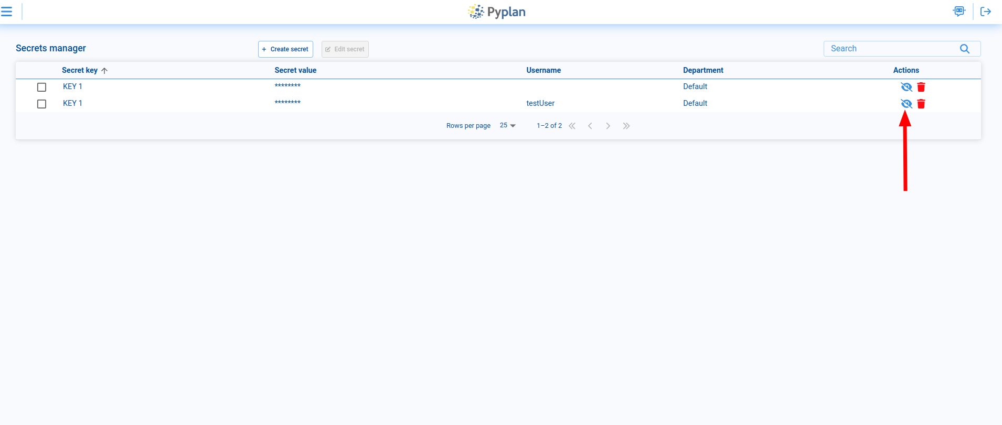Expand the rows per page dropdown
1002x425 pixels.
click(x=507, y=126)
